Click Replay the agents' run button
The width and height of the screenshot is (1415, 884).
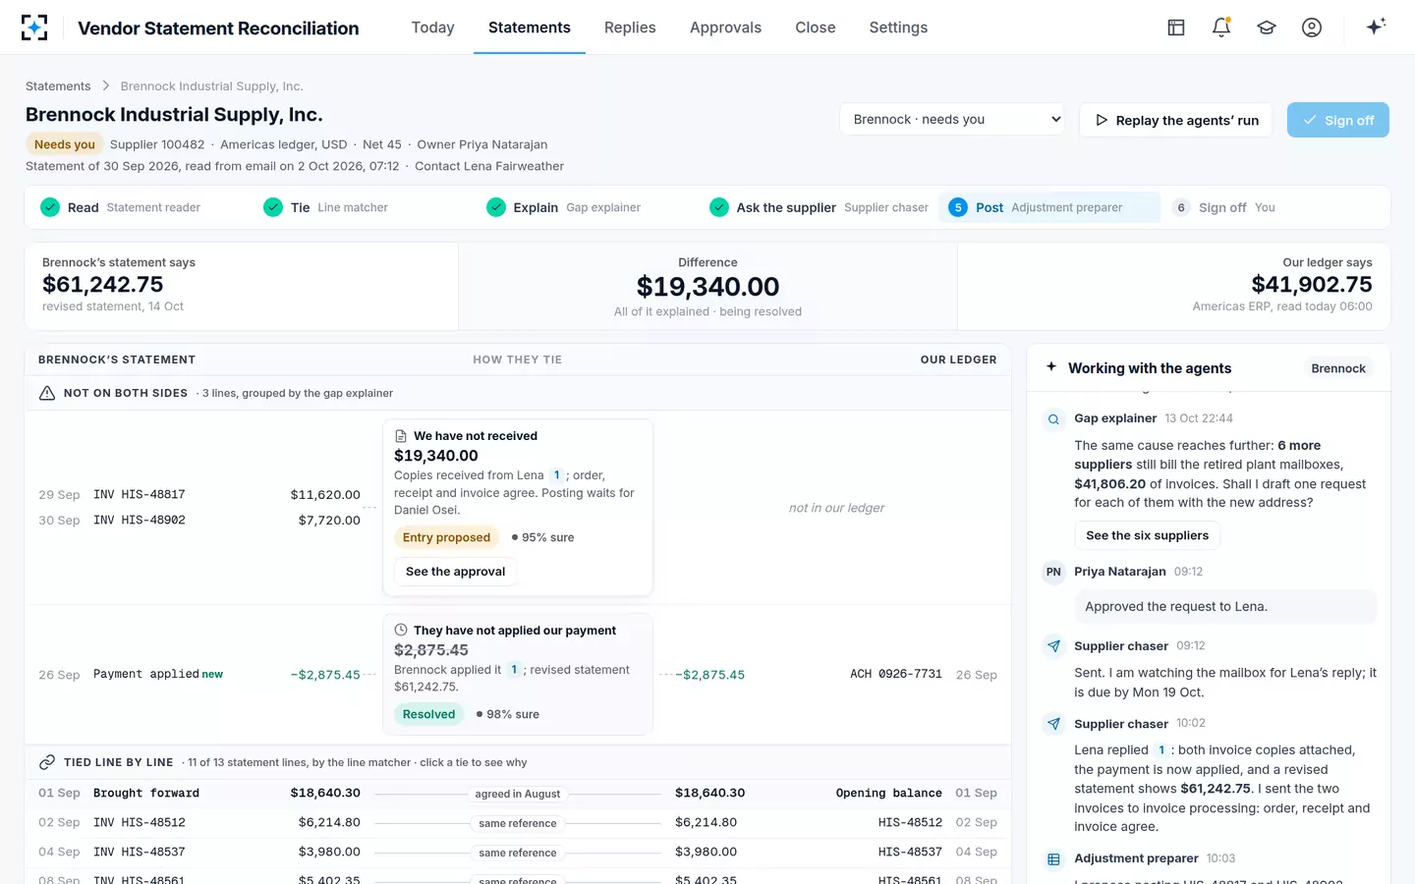pos(1176,120)
